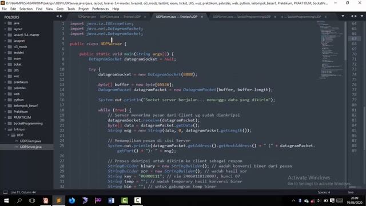Click the panel switcher icon in status bar
Screen dimensions: 366x206
[5, 192]
